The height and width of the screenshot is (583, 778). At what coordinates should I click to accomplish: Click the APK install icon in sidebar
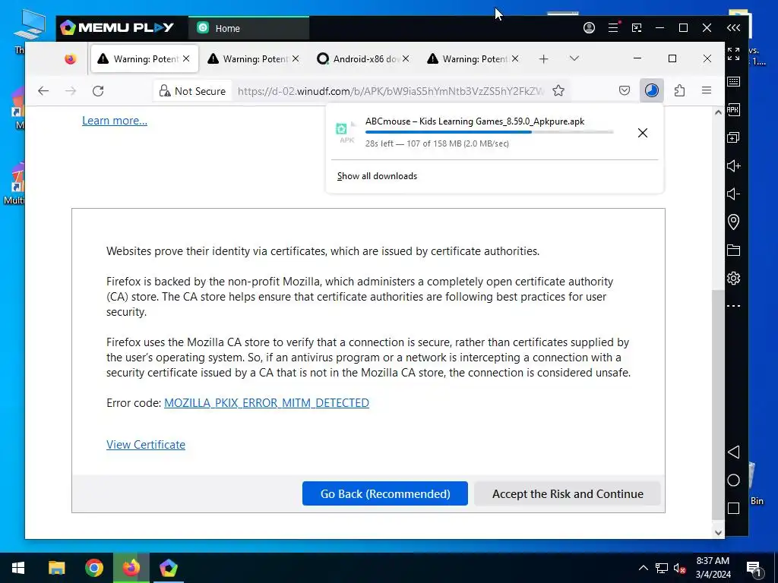pyautogui.click(x=733, y=109)
